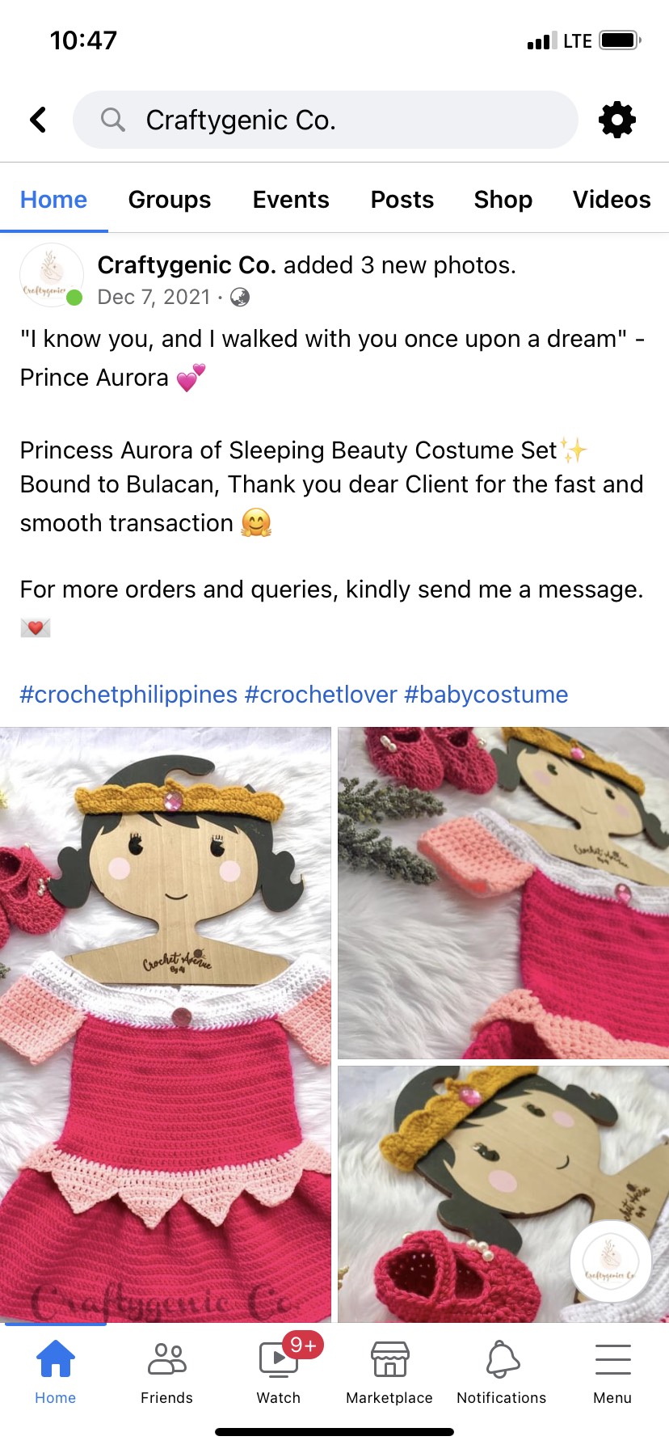Switch to the Groups tab
Screen dimensions: 669x1449
(x=170, y=200)
